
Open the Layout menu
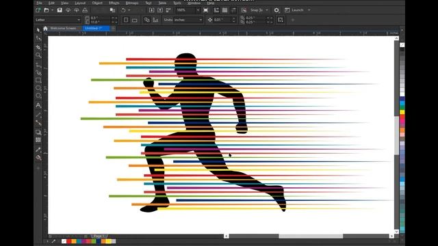click(x=80, y=3)
